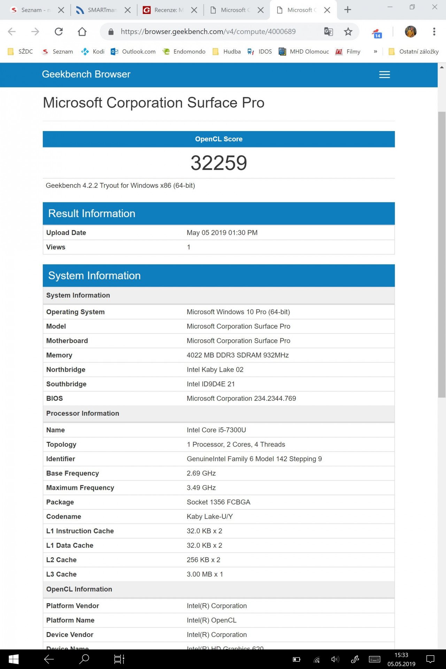Click the scrollbar up arrow

point(442,67)
